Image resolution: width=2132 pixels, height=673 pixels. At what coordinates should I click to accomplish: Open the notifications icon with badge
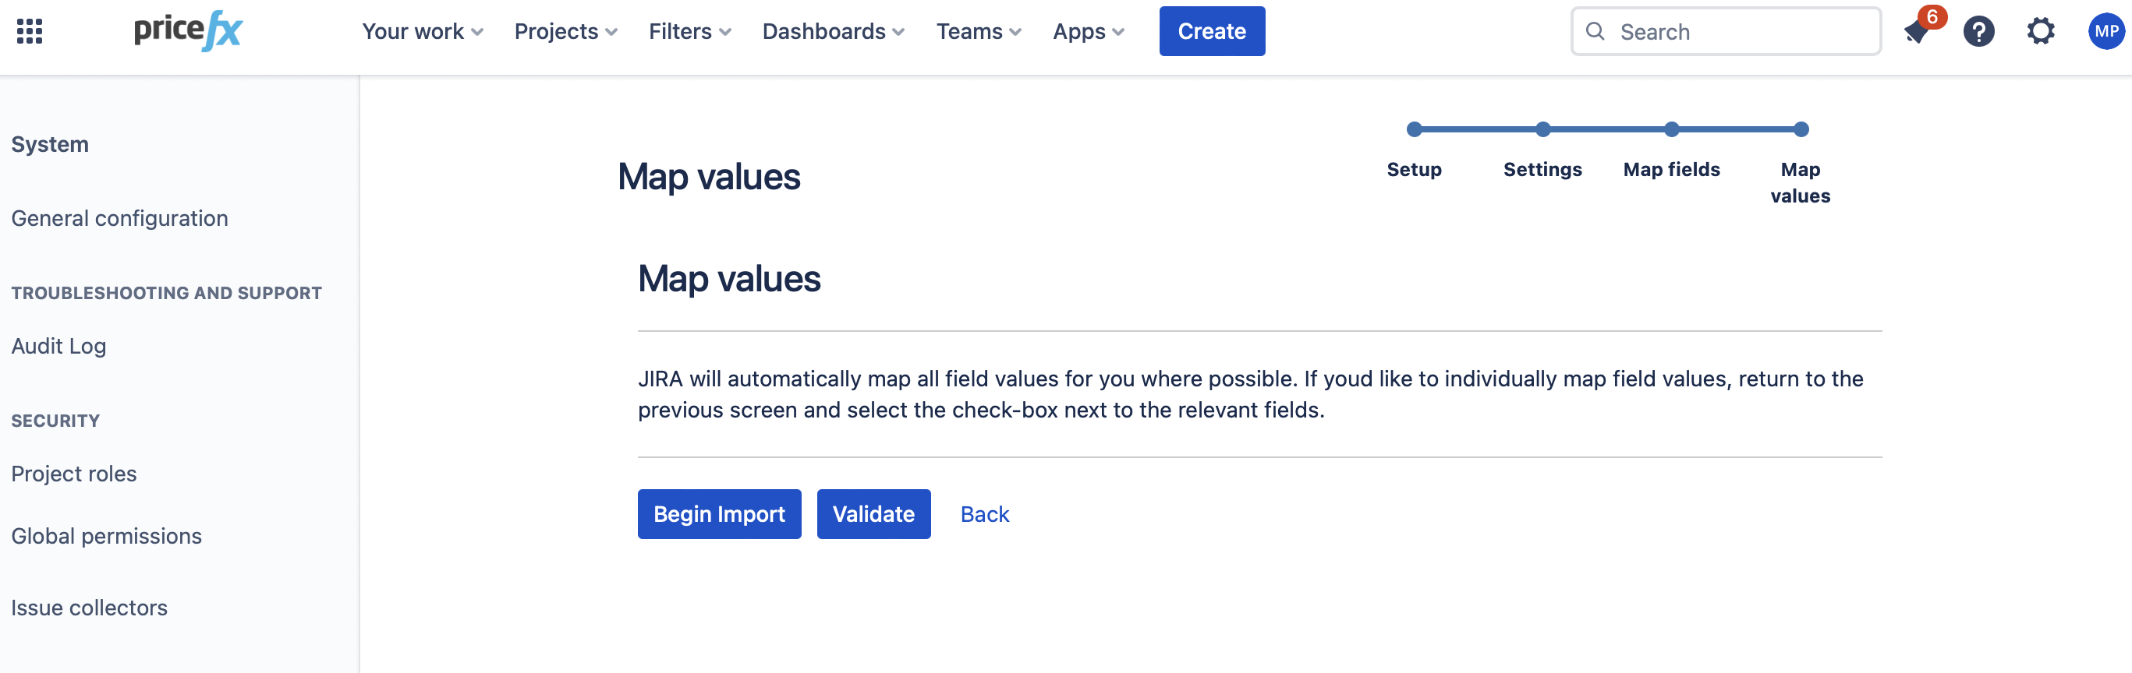(x=1917, y=31)
